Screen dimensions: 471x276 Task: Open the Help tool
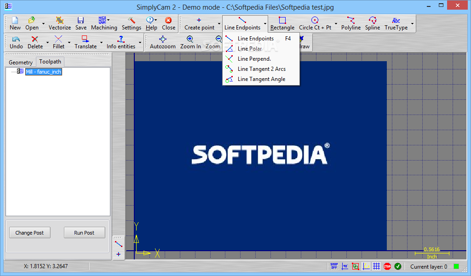tap(151, 24)
